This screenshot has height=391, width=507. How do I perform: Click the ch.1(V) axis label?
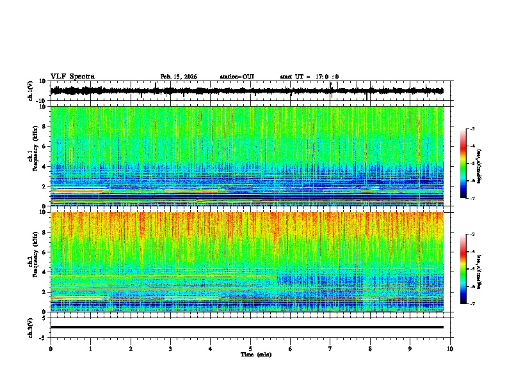(x=31, y=91)
